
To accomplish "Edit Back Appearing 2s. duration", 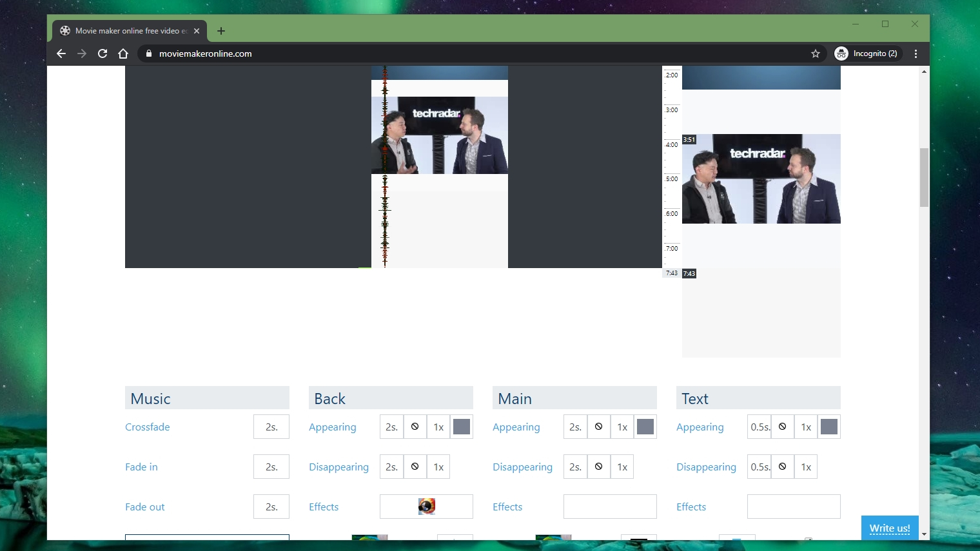I will point(391,427).
